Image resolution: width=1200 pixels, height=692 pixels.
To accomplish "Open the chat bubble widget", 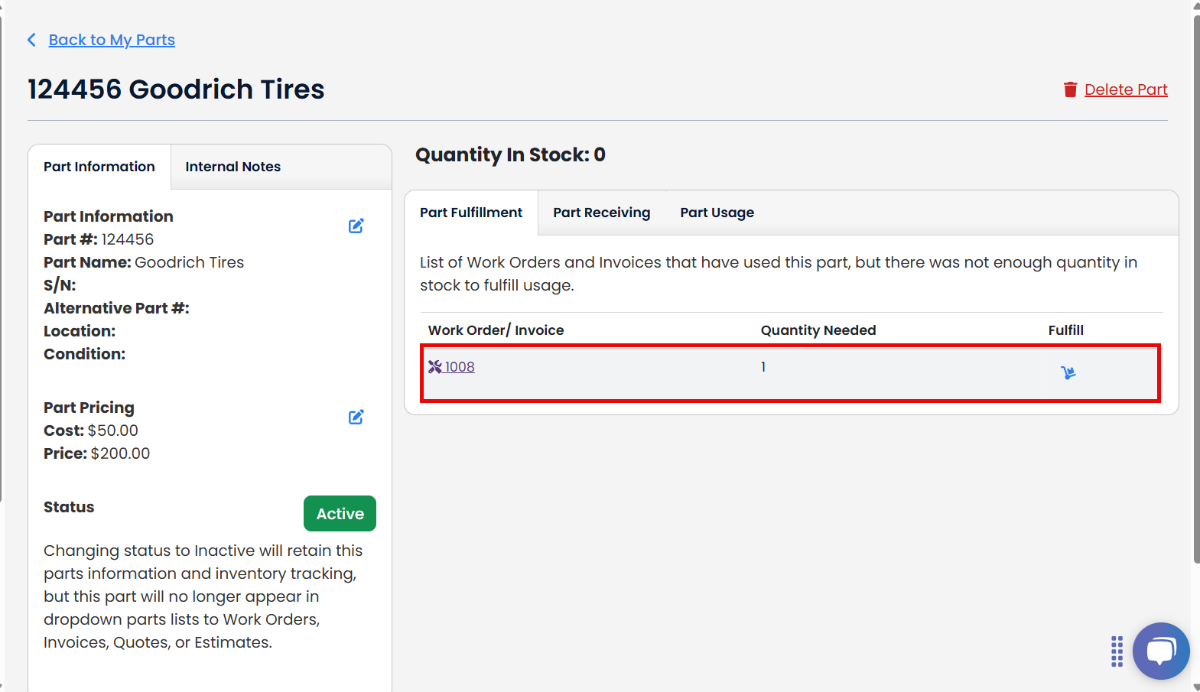I will coord(1160,651).
